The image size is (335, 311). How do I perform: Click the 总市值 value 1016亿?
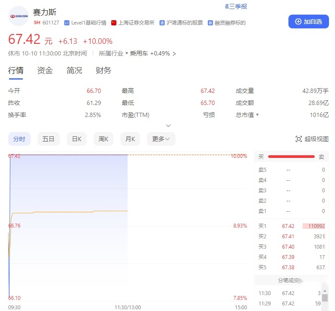319,115
